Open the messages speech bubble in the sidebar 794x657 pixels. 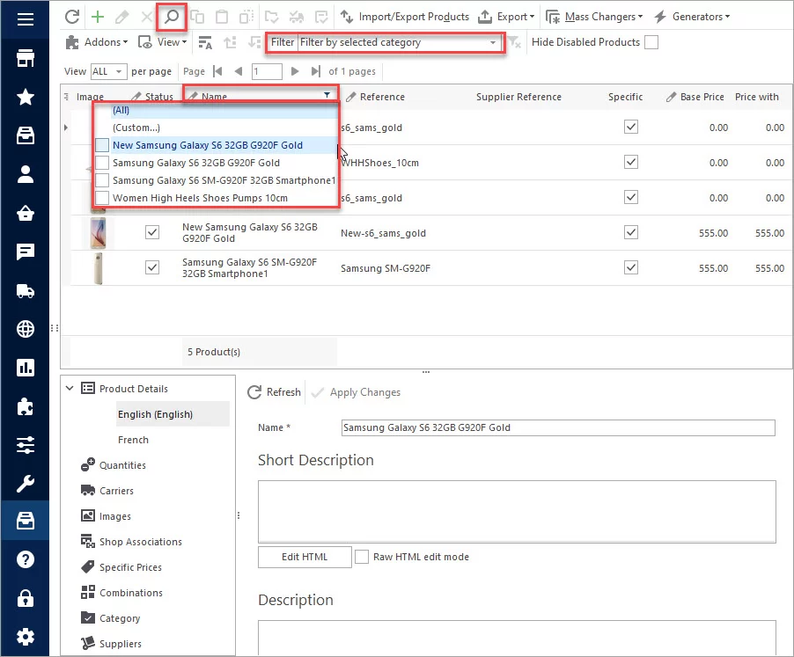coord(26,252)
